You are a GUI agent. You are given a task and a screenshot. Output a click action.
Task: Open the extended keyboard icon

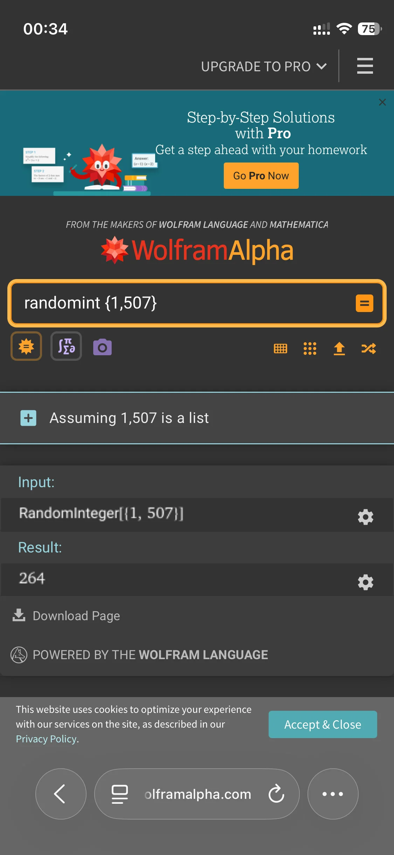coord(280,349)
